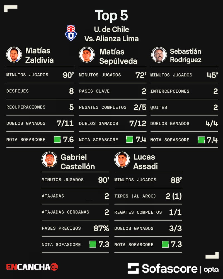223x279 pixels.
Task: Click Castellón's green rating square
Action: coord(93,244)
